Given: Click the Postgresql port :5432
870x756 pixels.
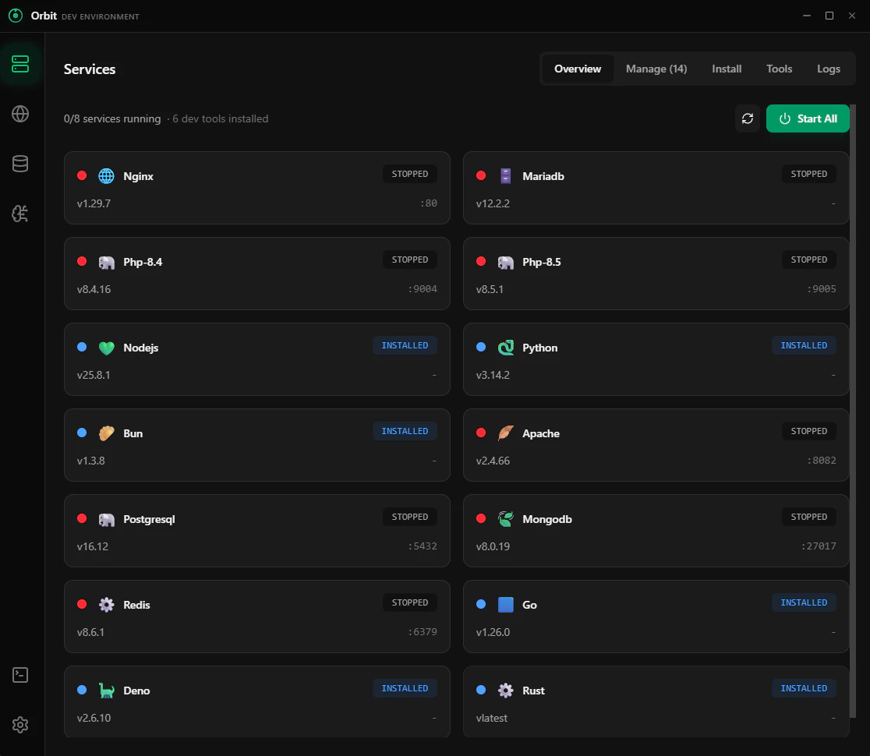Looking at the screenshot, I should 423,546.
